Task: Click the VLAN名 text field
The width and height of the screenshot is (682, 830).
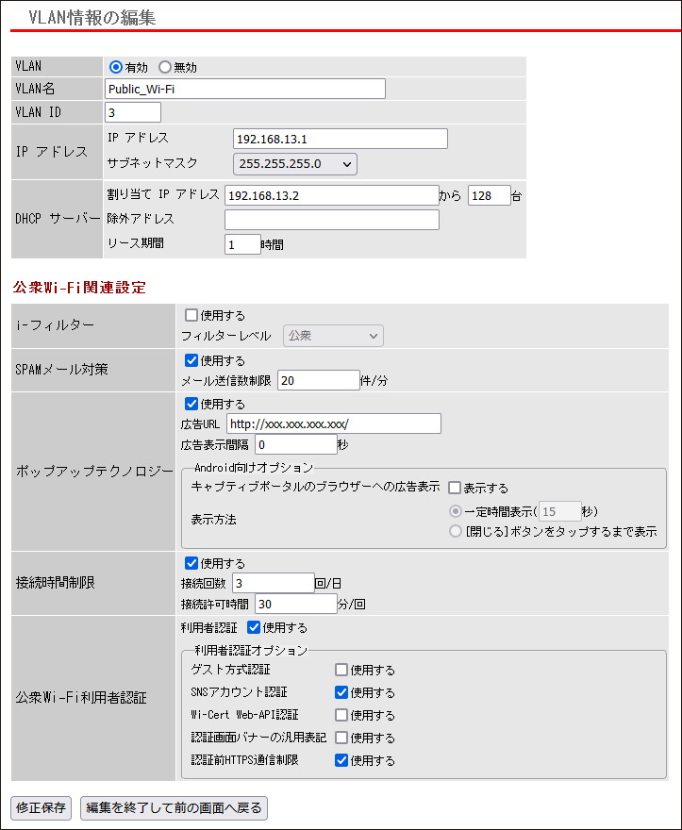Action: pos(245,89)
